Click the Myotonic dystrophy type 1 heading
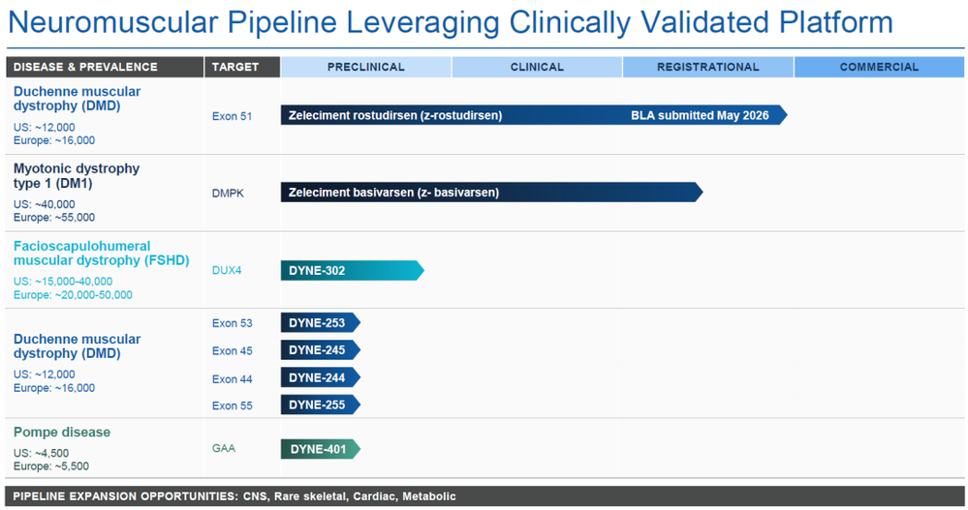This screenshot has width=968, height=510. pos(77,176)
